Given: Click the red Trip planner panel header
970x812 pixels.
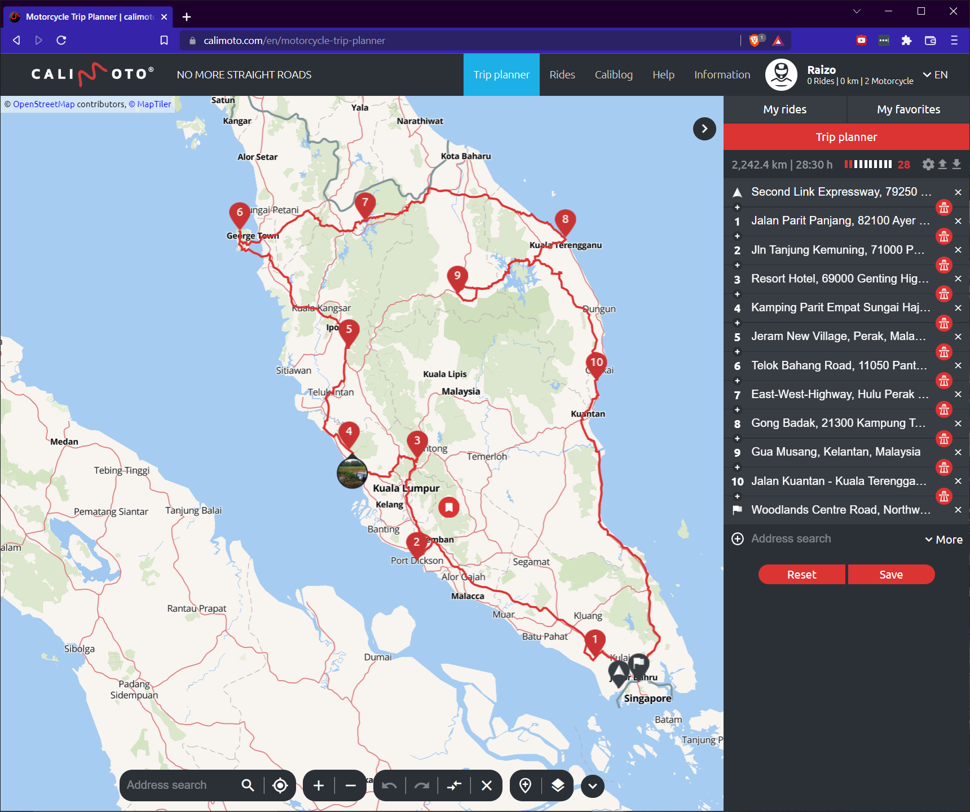Looking at the screenshot, I should (x=846, y=137).
